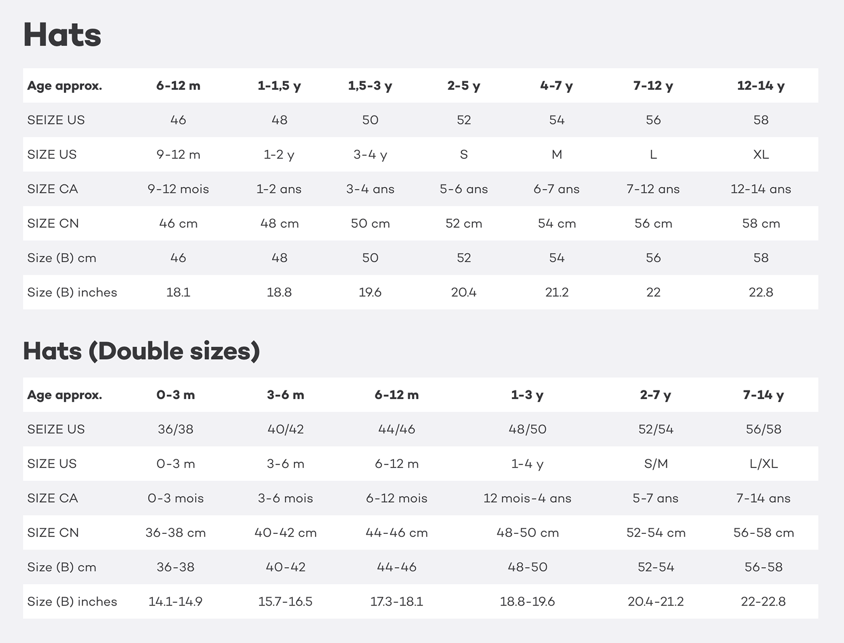The image size is (844, 643).
Task: Click the SEIZE US label in Hats table
Action: 56,120
